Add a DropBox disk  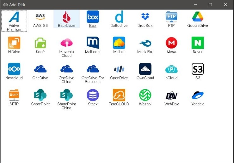point(145,16)
